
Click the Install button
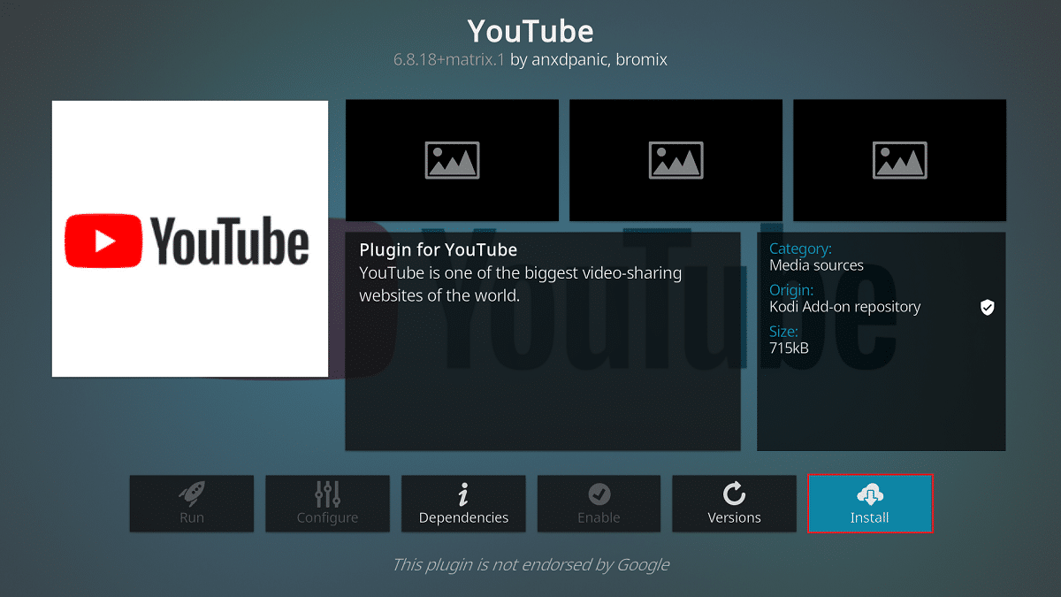tap(870, 504)
